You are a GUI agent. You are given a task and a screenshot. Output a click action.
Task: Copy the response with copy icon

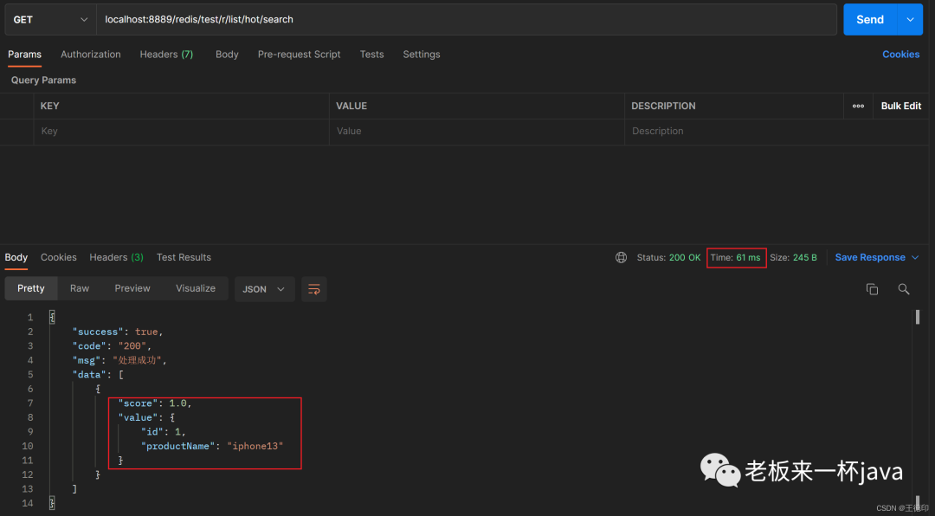872,289
